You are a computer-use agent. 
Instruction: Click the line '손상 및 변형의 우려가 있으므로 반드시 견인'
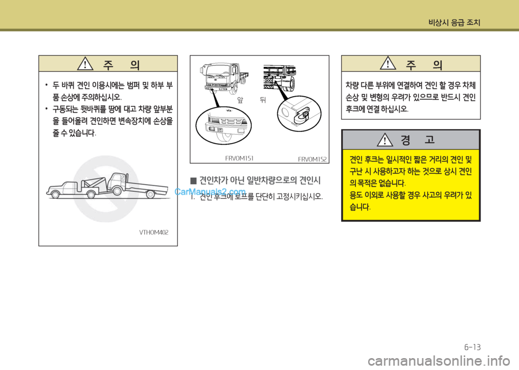(411, 97)
